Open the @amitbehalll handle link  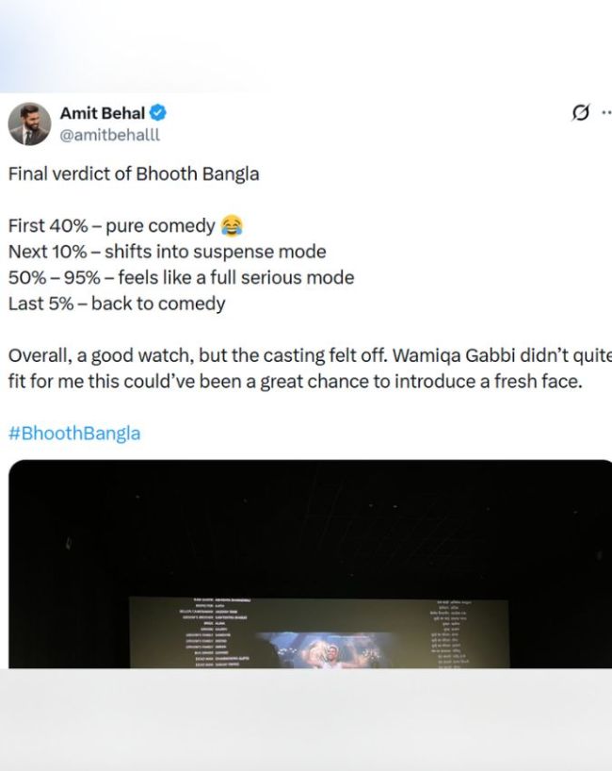point(110,134)
